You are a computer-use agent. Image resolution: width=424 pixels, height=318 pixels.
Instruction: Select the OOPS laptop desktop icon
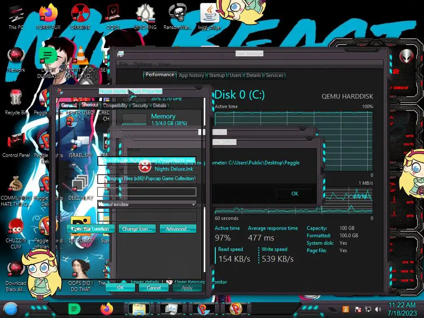pos(113,17)
